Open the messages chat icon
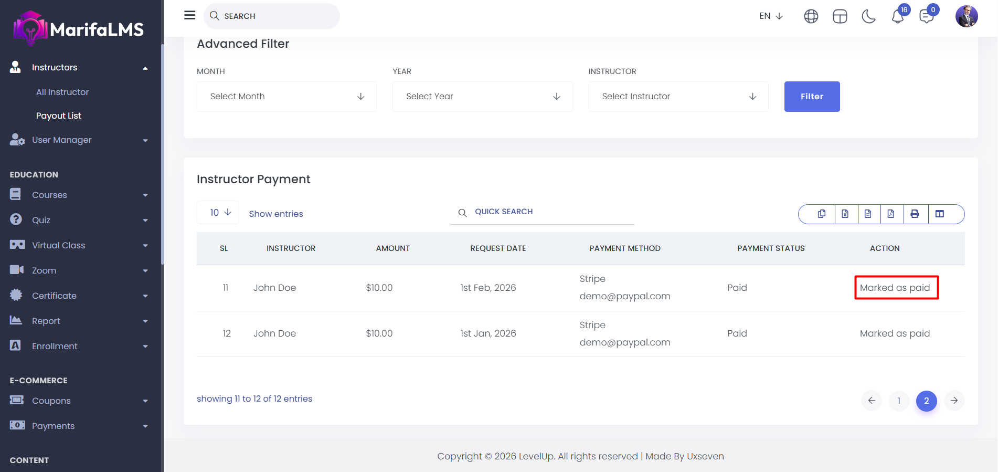The height and width of the screenshot is (472, 998). (x=926, y=17)
